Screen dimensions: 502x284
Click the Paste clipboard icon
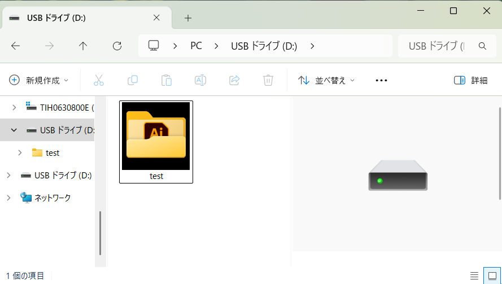point(167,80)
